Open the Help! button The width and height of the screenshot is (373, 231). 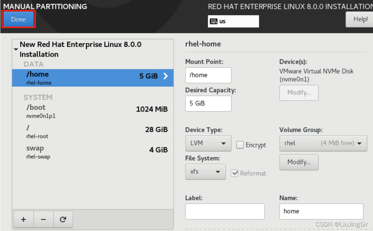coord(360,19)
